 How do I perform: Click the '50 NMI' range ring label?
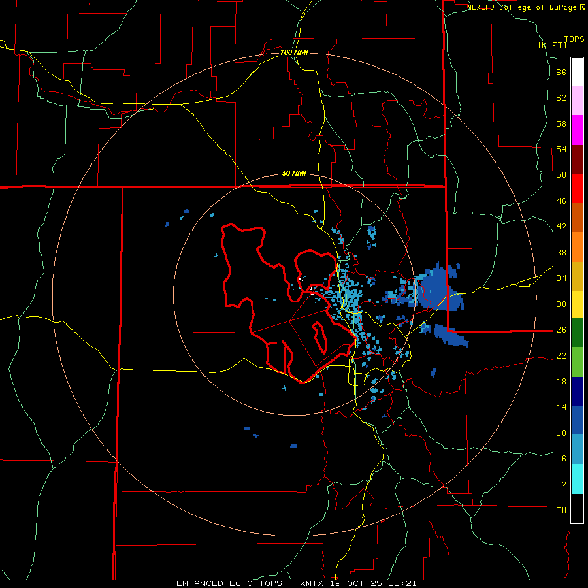[295, 173]
